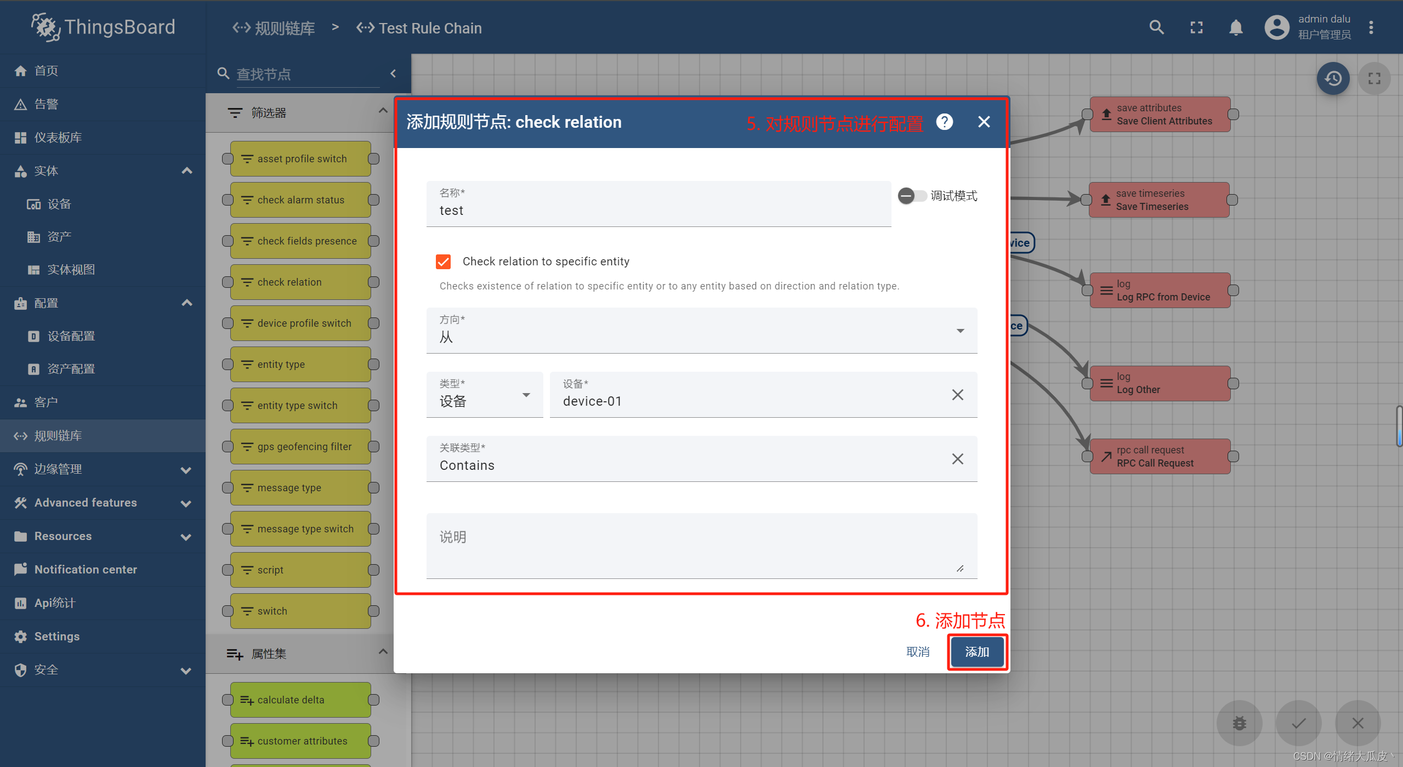Collapse the Entities sidebar group
This screenshot has height=767, width=1403.
pos(186,171)
